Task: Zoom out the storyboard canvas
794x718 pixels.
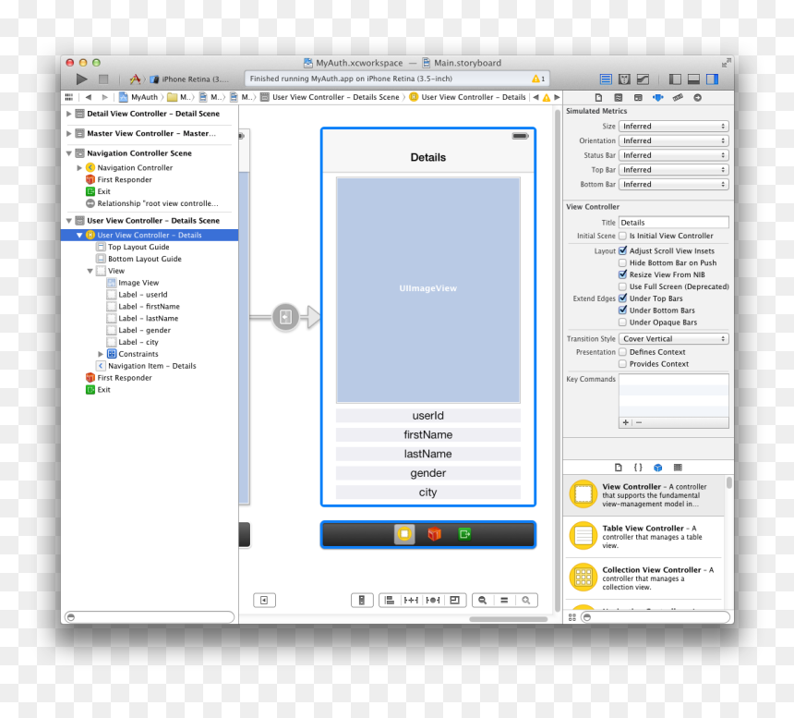Action: (483, 601)
